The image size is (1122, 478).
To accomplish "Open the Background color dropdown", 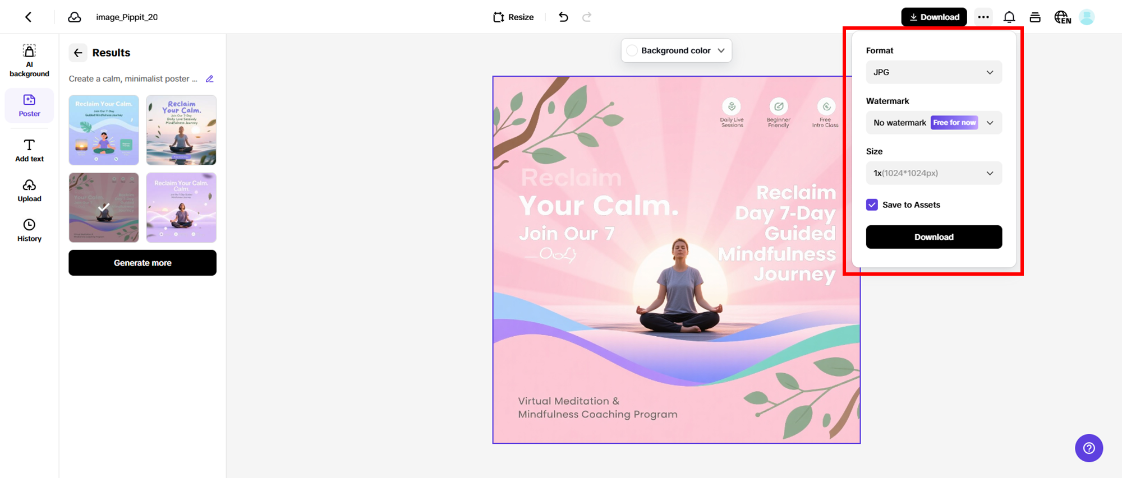I will point(676,50).
